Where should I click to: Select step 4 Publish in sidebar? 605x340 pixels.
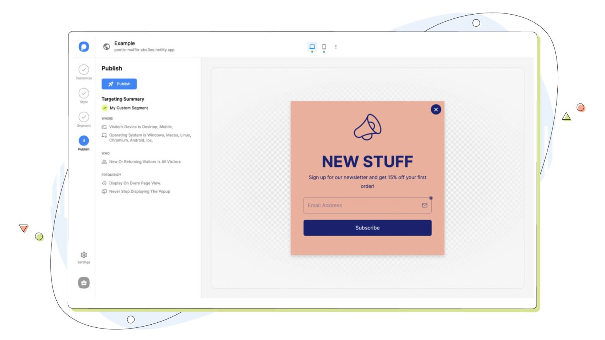coord(84,141)
